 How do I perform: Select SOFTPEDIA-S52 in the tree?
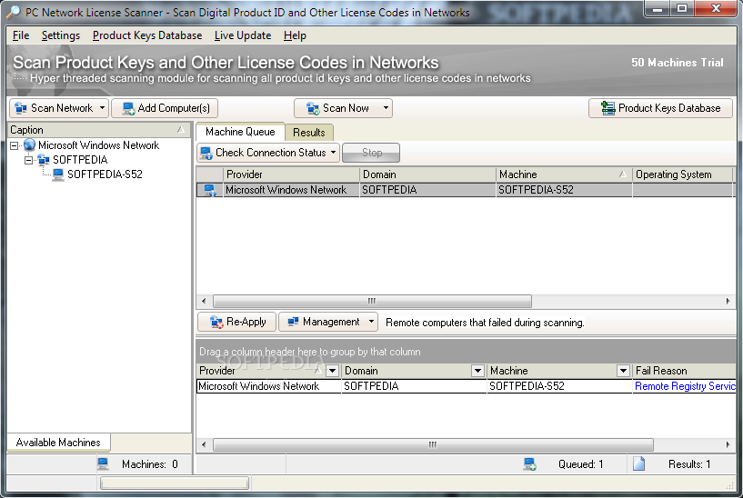point(105,174)
